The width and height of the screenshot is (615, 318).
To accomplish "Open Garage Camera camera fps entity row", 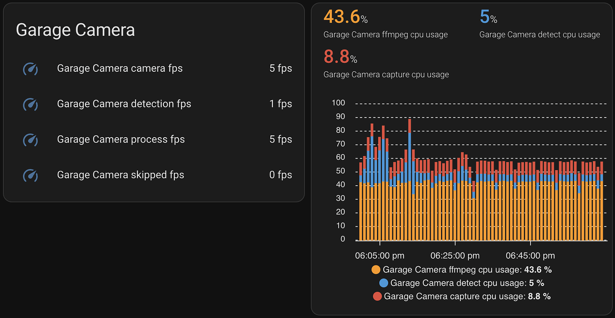I will [154, 69].
